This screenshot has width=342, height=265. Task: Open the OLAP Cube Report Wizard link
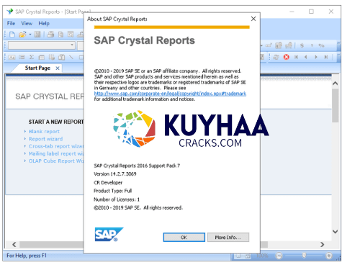(56, 161)
